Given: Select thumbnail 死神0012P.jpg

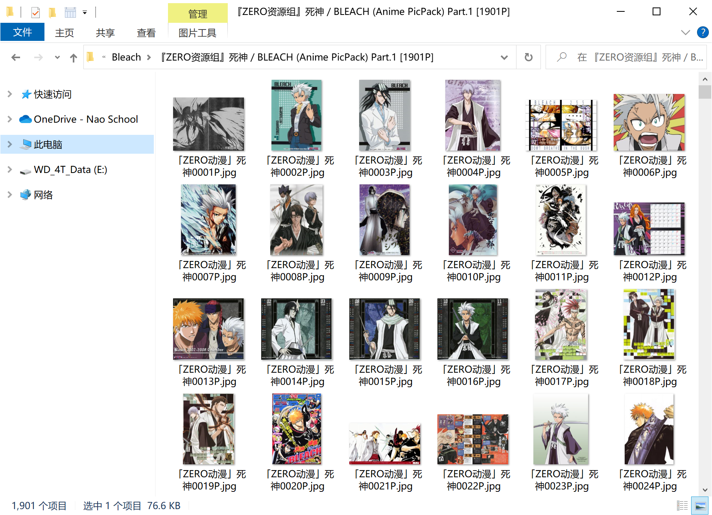Looking at the screenshot, I should (x=649, y=229).
